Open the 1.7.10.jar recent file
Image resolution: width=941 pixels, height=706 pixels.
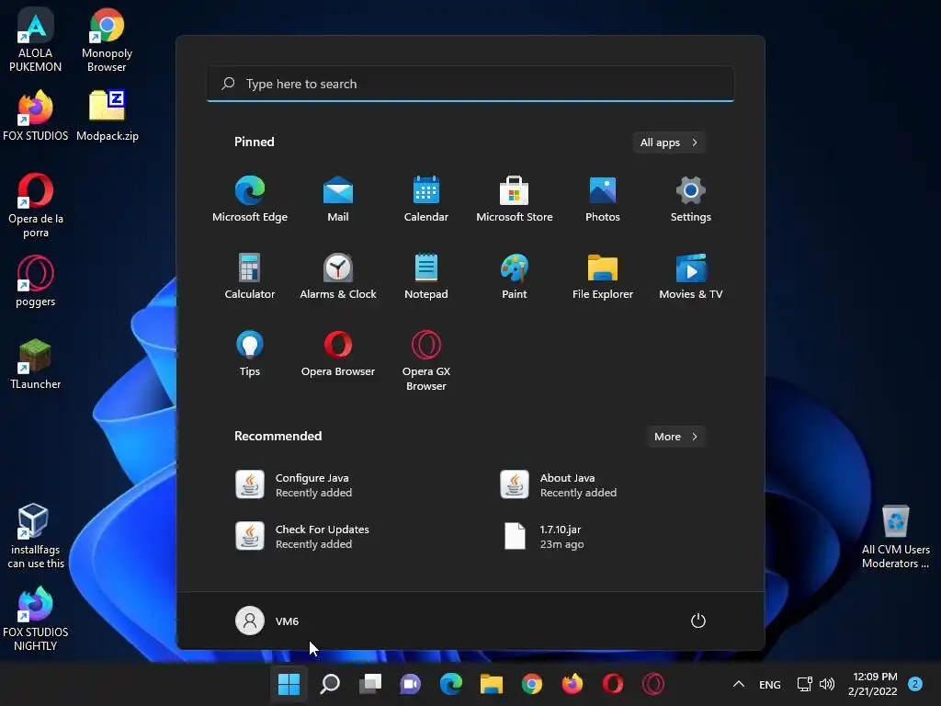point(543,536)
